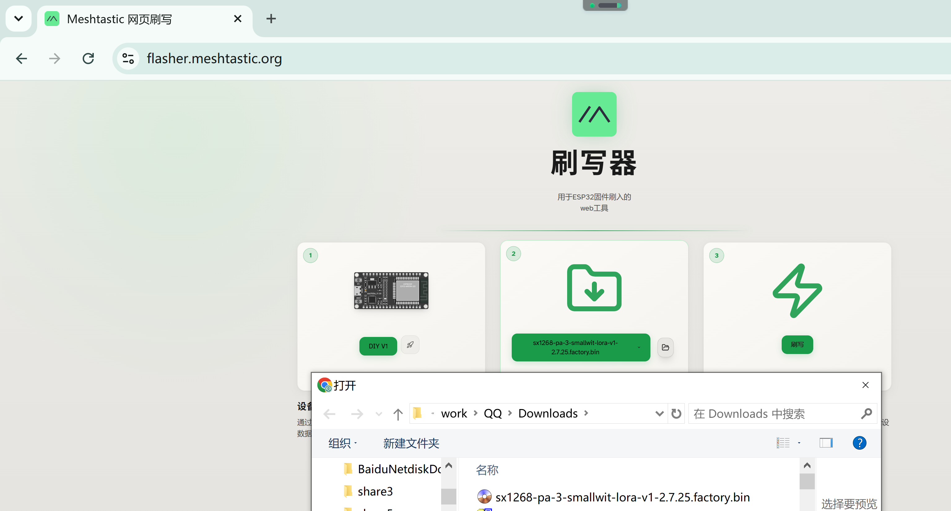This screenshot has height=511, width=951.
Task: Go back in the file dialog
Action: click(x=329, y=413)
